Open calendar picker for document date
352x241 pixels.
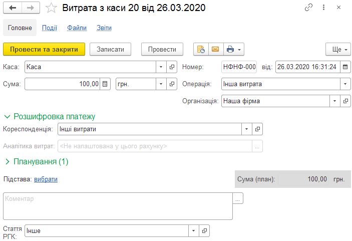pyautogui.click(x=345, y=67)
